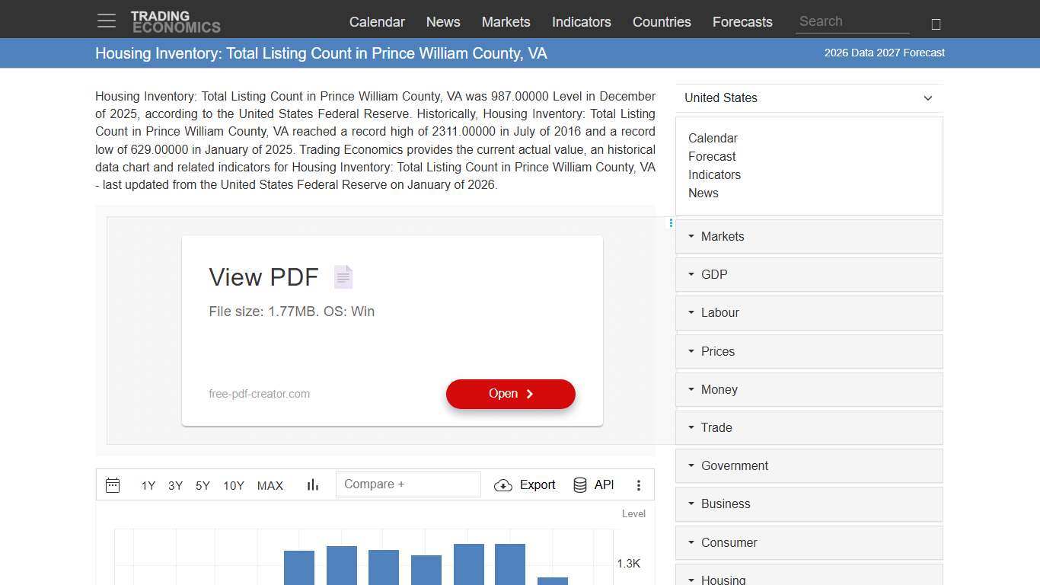Screen dimensions: 1040x585
Task: Select the 1Y time range
Action: click(x=148, y=485)
